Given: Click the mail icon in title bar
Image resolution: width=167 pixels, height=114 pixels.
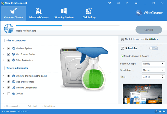Looking at the screenshot, I should [110, 3].
